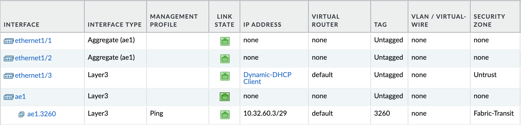521x125 pixels.
Task: Open the ethernet1/2 interface link
Action: (x=33, y=58)
